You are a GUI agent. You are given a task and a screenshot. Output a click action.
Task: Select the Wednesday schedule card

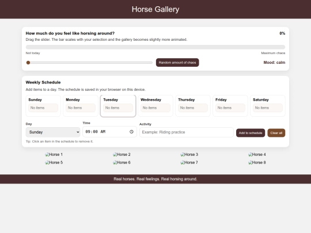155,106
